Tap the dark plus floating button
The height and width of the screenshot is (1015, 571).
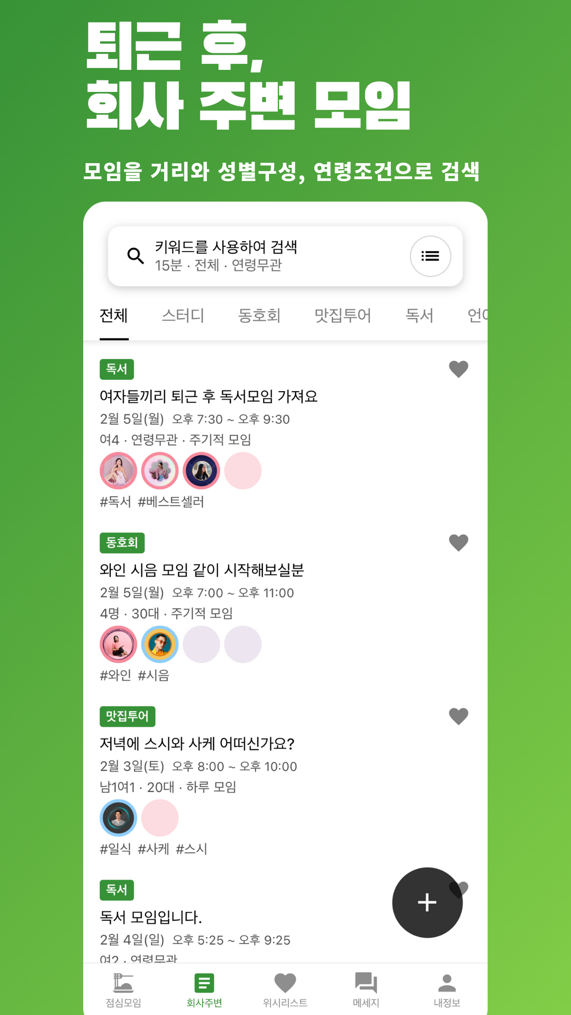click(x=427, y=902)
